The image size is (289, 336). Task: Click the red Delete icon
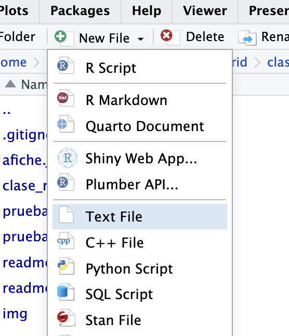tap(169, 37)
